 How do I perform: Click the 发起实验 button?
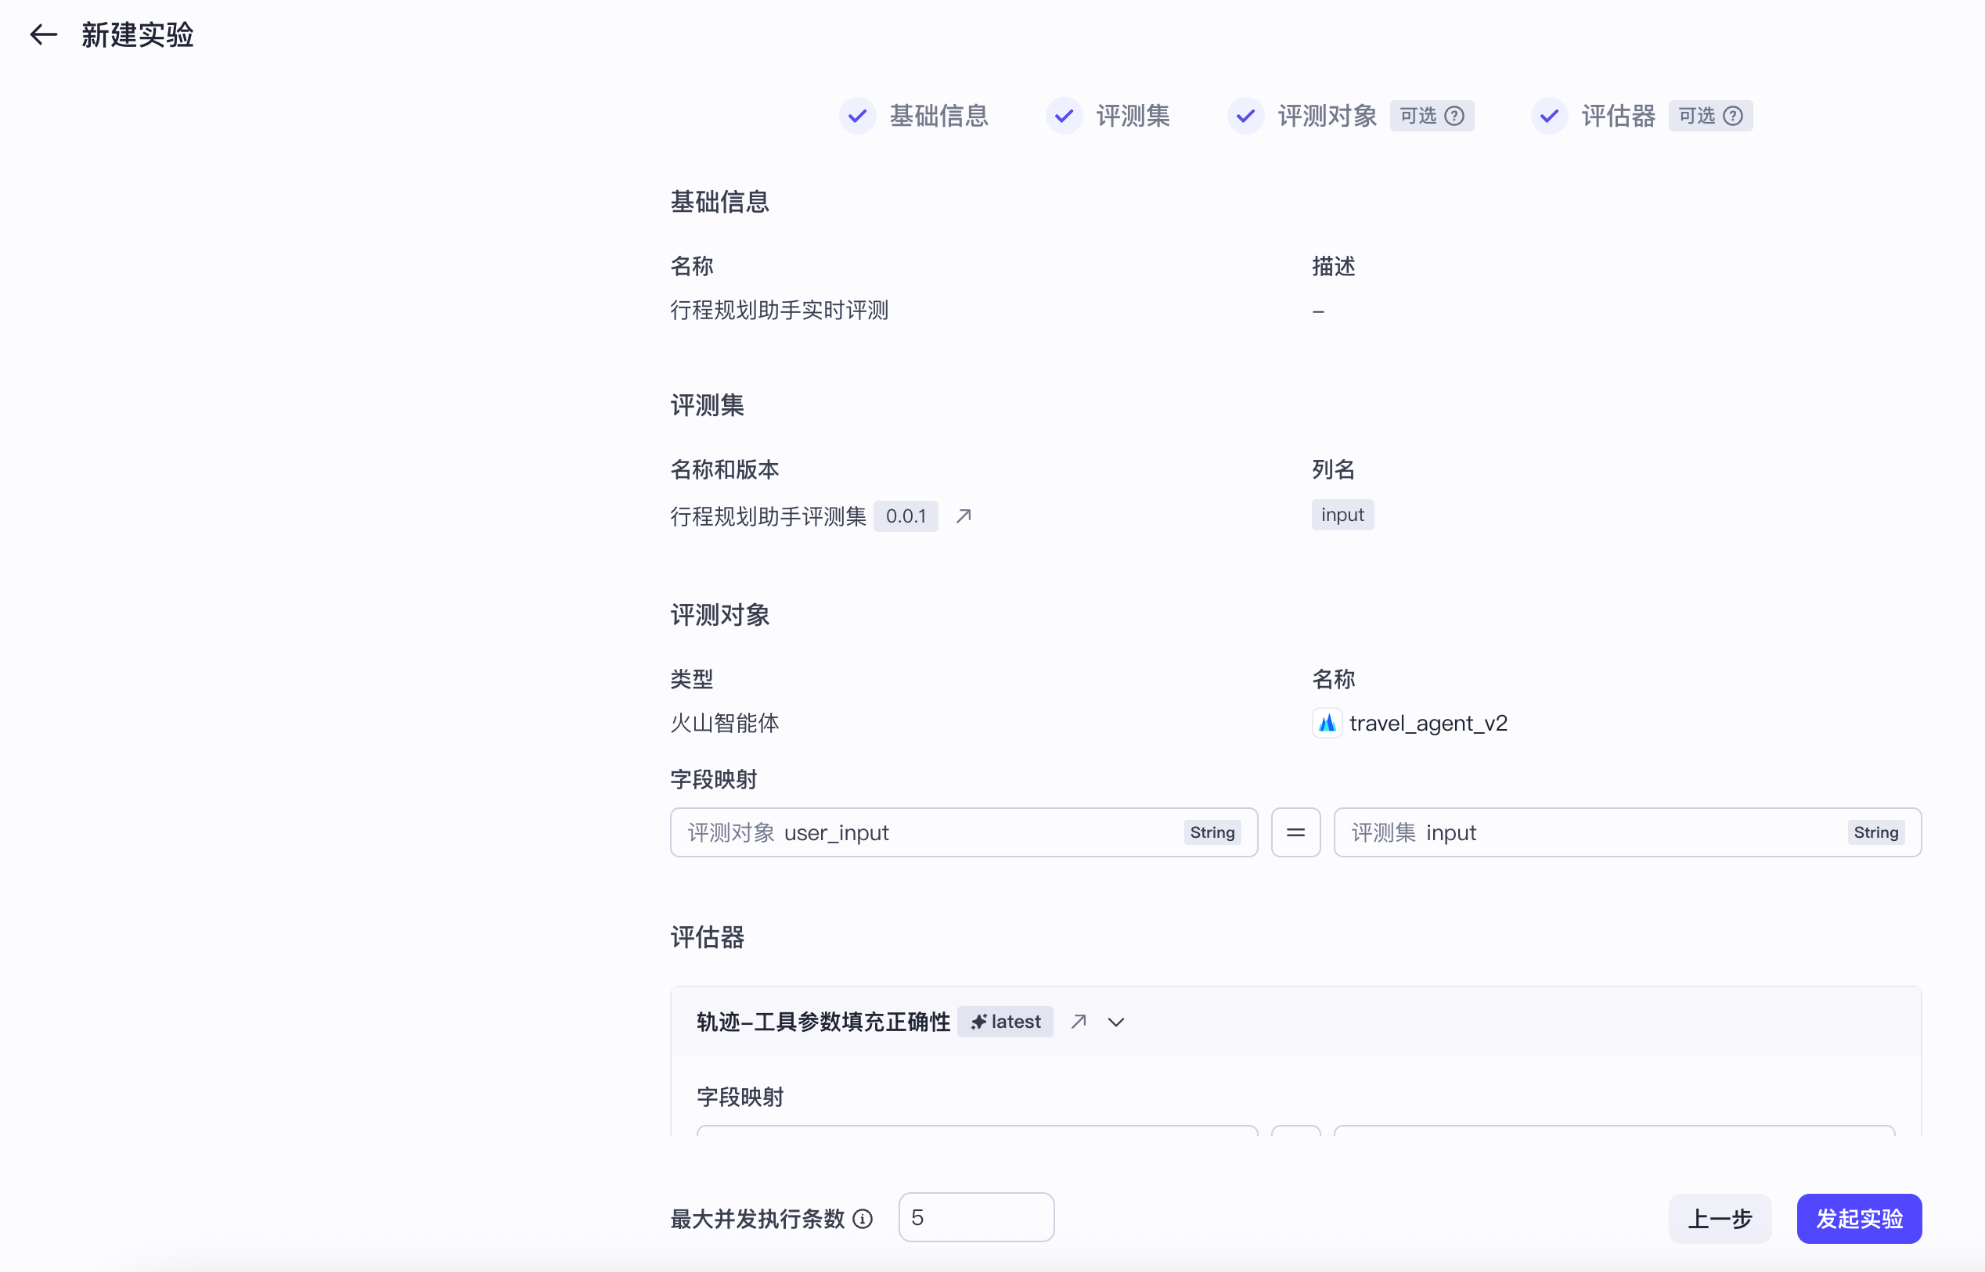click(1858, 1218)
